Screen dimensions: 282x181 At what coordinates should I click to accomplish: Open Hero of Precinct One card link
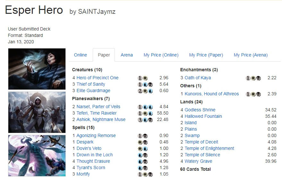pos(98,78)
